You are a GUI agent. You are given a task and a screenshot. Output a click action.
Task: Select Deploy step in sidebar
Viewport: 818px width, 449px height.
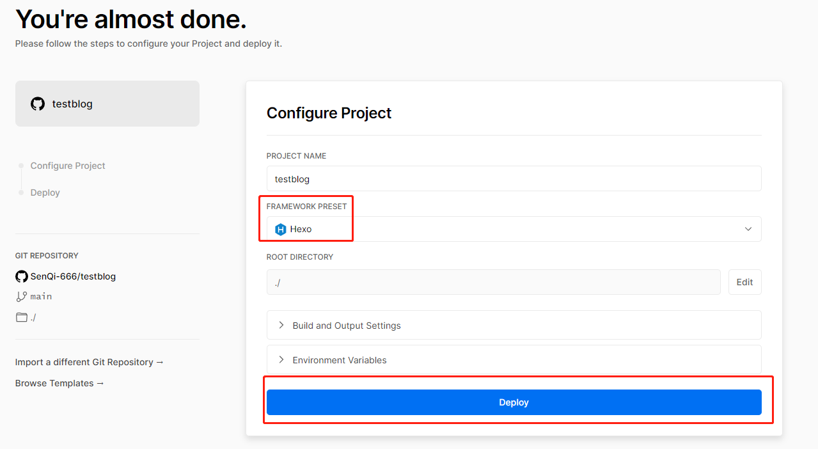45,193
